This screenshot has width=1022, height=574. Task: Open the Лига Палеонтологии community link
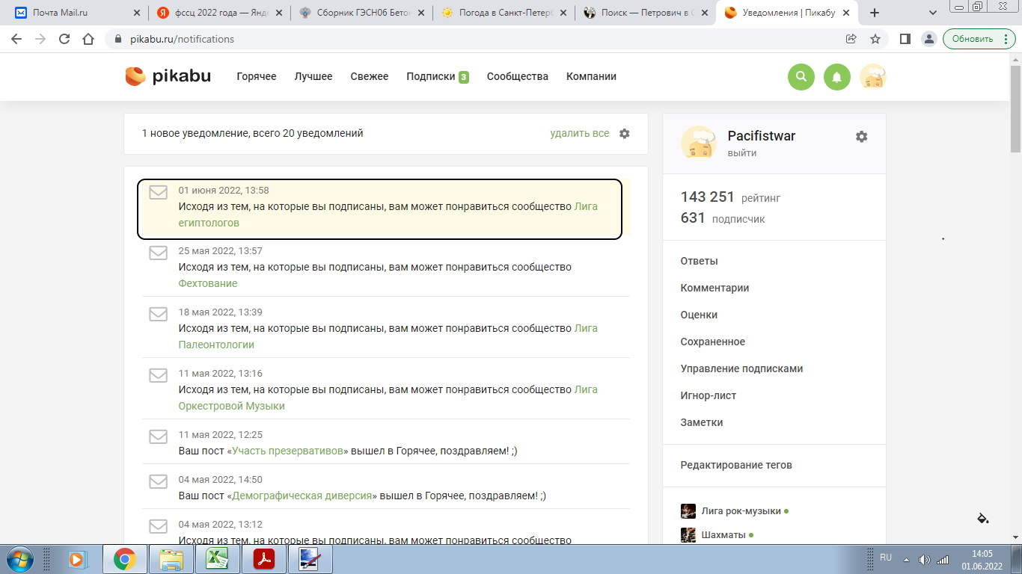click(388, 336)
